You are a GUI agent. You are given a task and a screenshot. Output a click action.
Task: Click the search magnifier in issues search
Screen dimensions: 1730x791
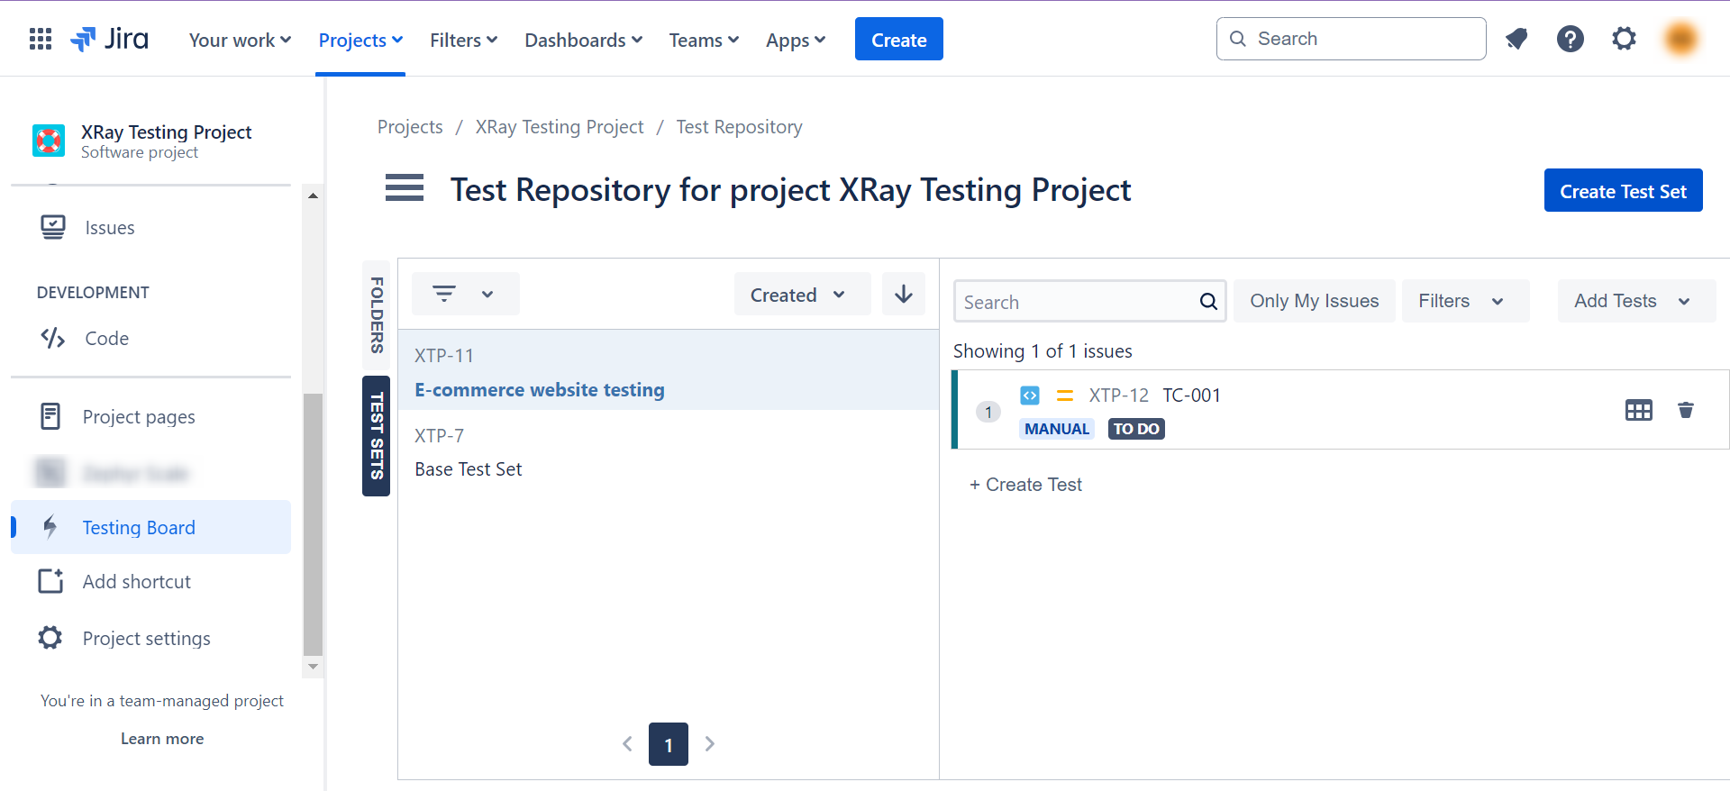(1208, 302)
